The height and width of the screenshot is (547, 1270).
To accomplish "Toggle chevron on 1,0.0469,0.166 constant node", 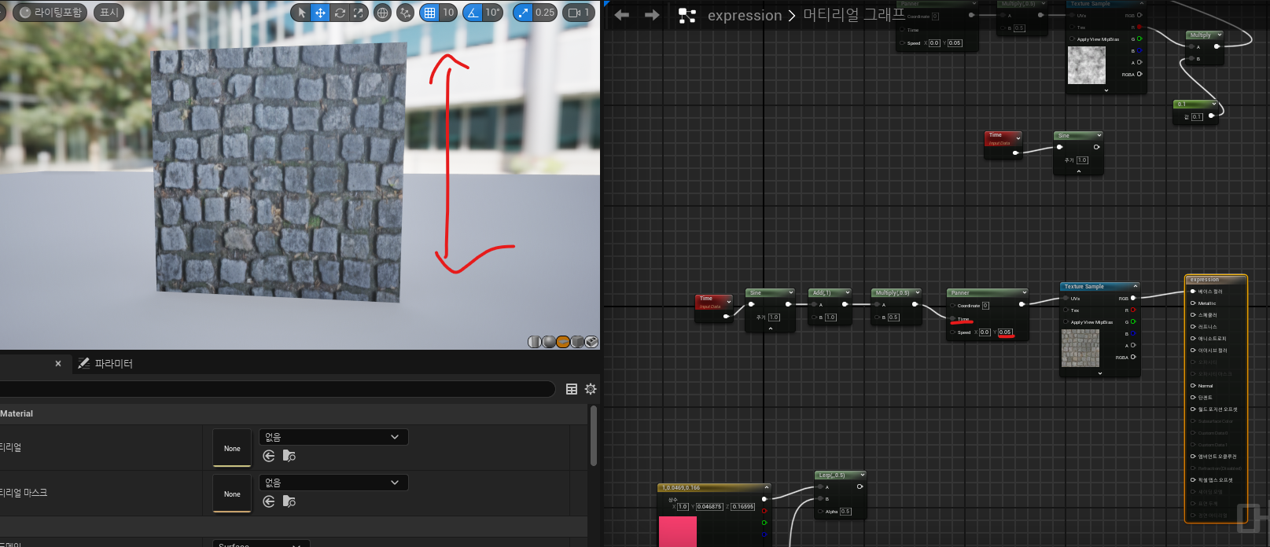I will click(x=766, y=487).
